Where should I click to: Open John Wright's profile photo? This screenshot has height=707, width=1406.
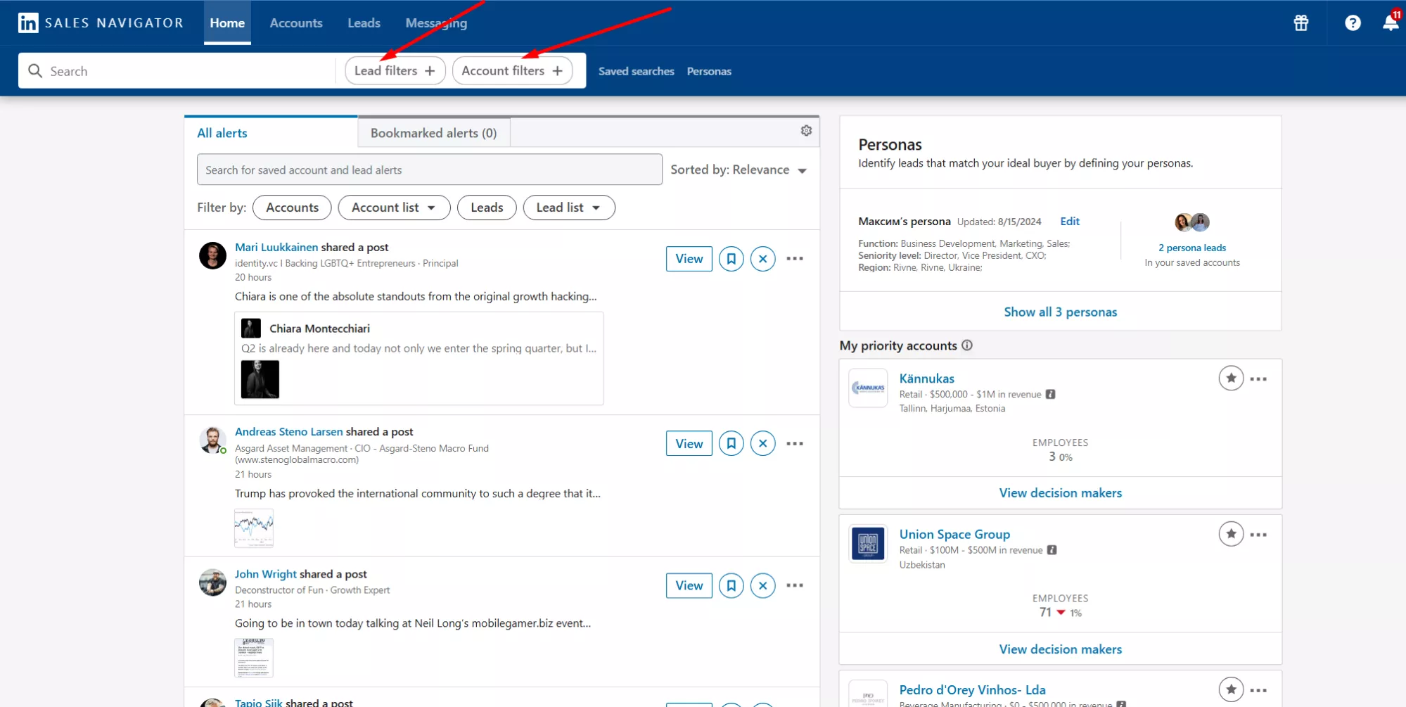tap(212, 582)
